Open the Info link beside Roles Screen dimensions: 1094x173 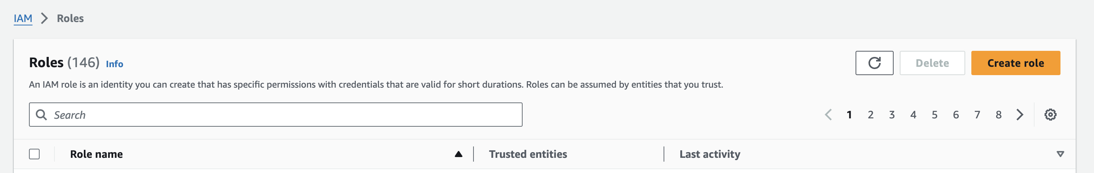tap(114, 64)
